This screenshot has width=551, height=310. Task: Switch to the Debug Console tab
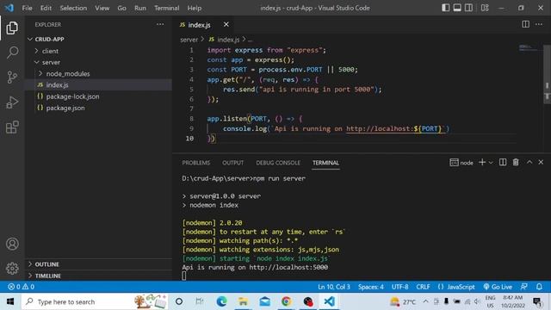click(x=278, y=163)
